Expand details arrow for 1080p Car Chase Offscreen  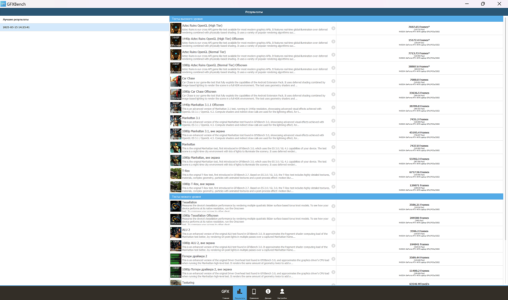point(333,94)
